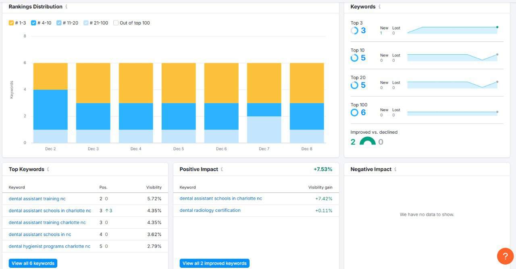The image size is (516, 269).
Task: Click info icon beside Rankings Distribution title
Action: coord(67,7)
